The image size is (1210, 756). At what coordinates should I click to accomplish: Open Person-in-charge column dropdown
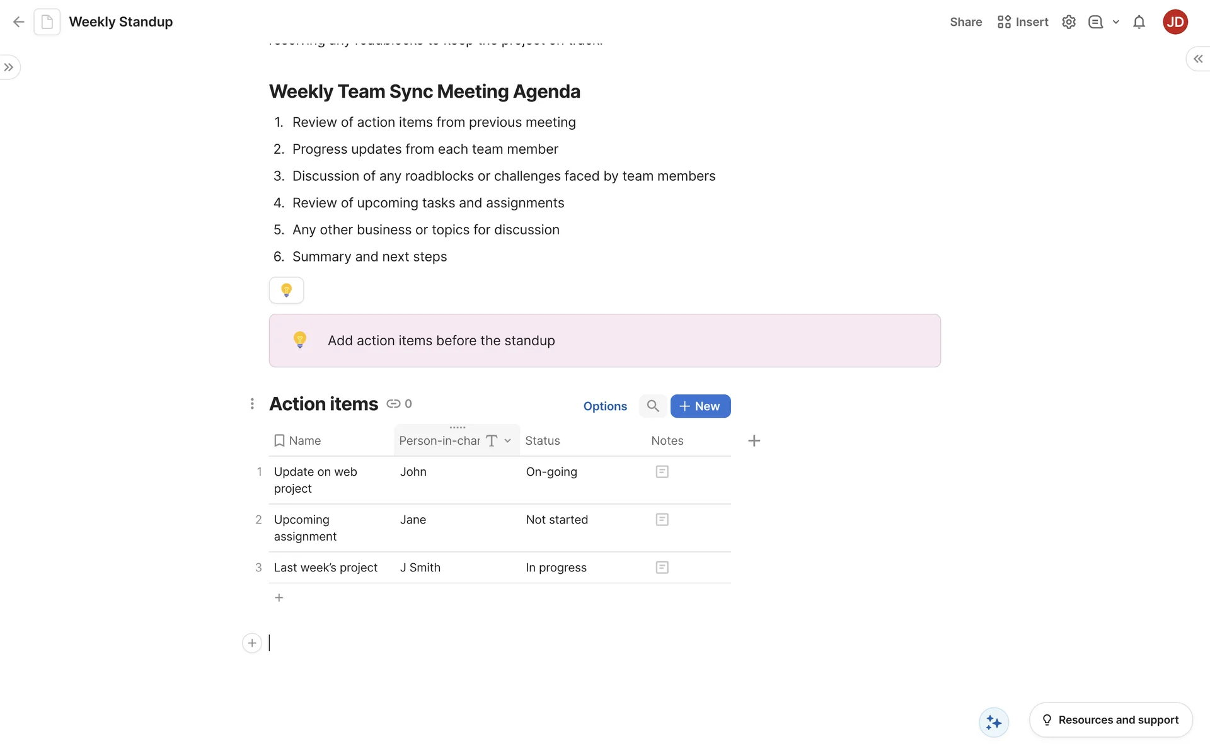[507, 441]
